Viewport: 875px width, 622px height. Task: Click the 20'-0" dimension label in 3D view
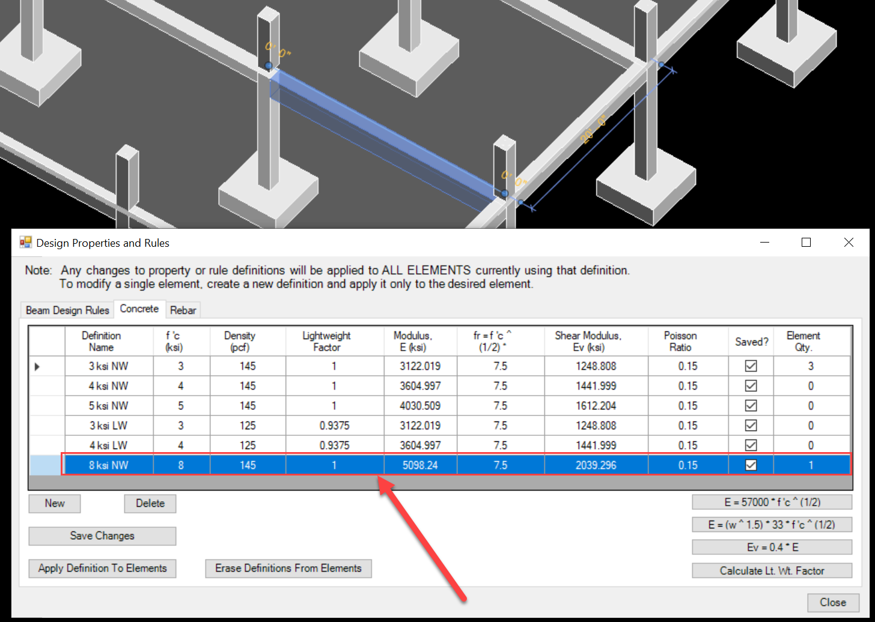click(x=594, y=130)
